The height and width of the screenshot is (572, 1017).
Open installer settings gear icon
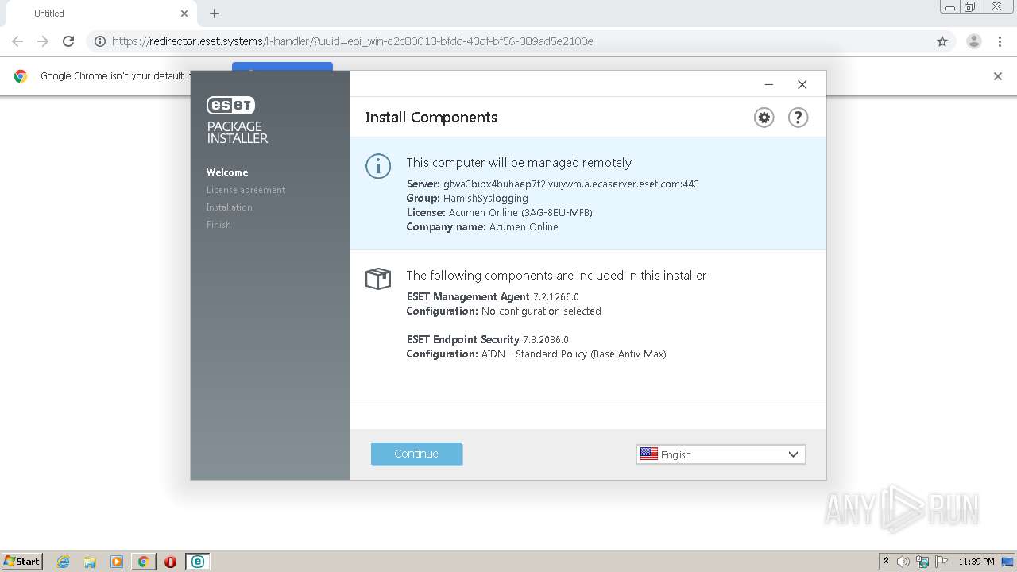tap(764, 118)
